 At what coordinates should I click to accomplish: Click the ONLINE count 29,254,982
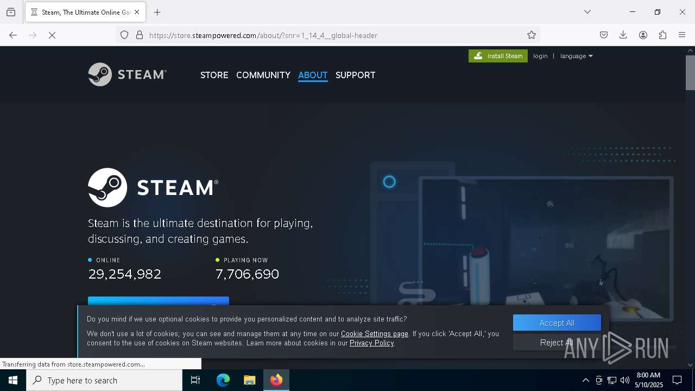(x=125, y=274)
